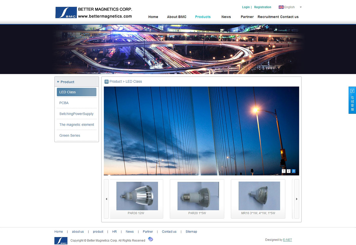Viewport: 356px width, 245px height.
Task: Click the Registration link
Action: (x=263, y=7)
